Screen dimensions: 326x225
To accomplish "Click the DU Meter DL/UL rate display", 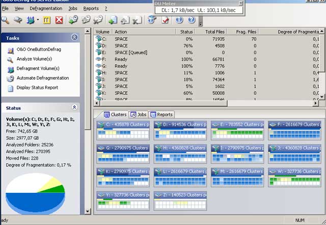I will 199,10.
